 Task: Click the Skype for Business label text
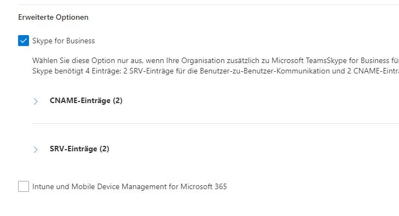pos(63,41)
